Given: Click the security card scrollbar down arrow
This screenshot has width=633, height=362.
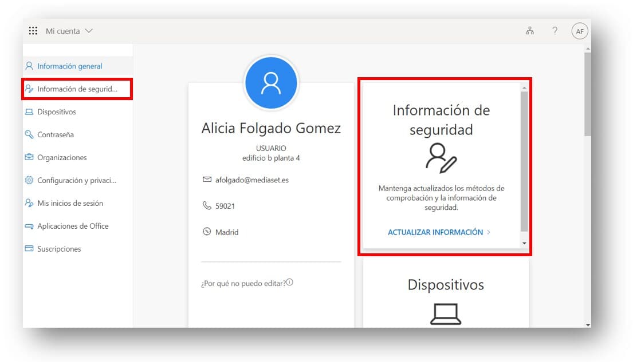Looking at the screenshot, I should click(x=524, y=243).
